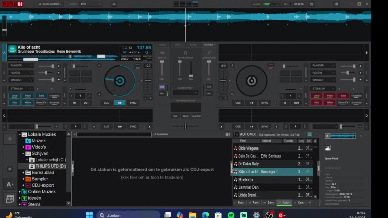Open the Sampler folder in the tree
Image resolution: width=388 pixels, height=218 pixels.
click(40, 179)
